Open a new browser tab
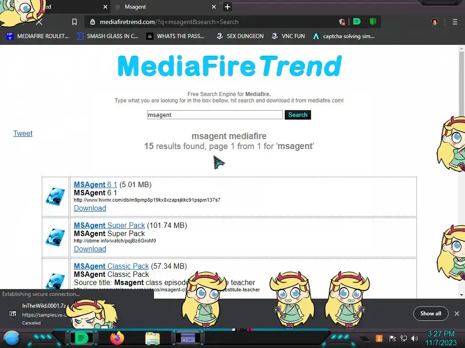 pos(228,7)
